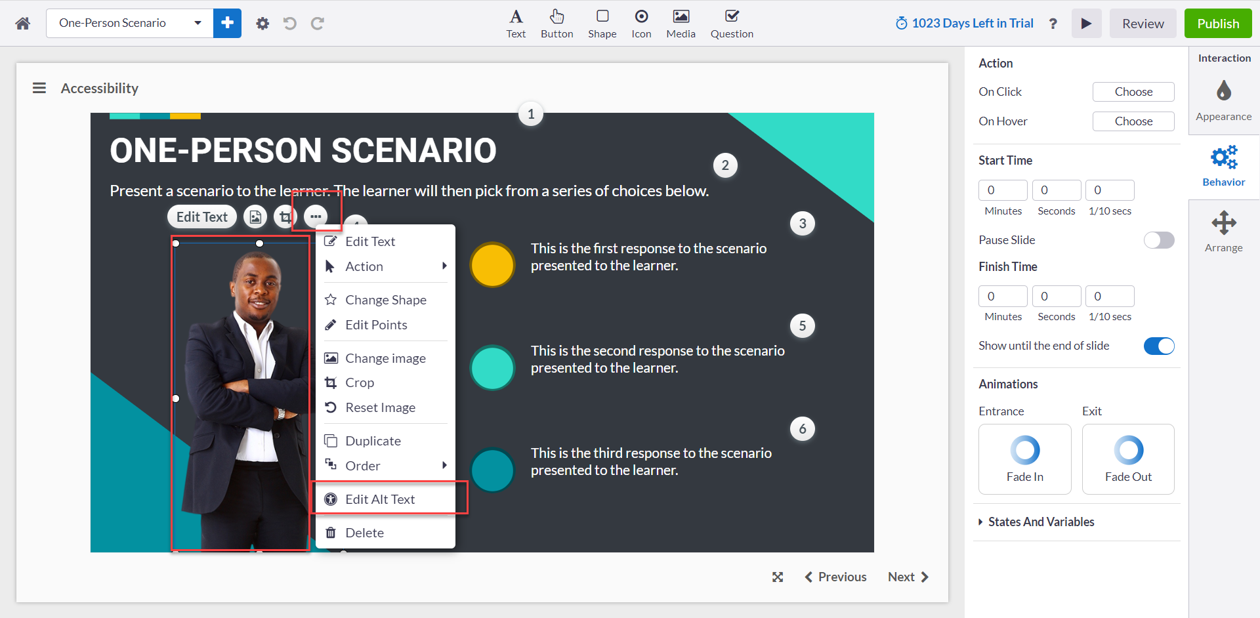Open the Media insert option
Image resolution: width=1260 pixels, height=618 pixels.
click(x=681, y=24)
